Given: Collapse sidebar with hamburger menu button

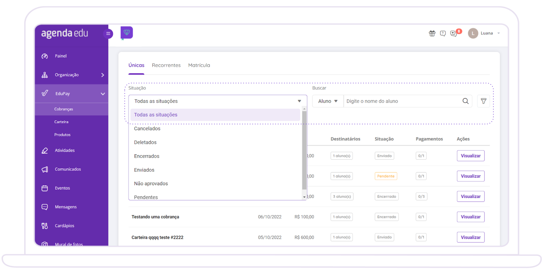Looking at the screenshot, I should tap(108, 33).
